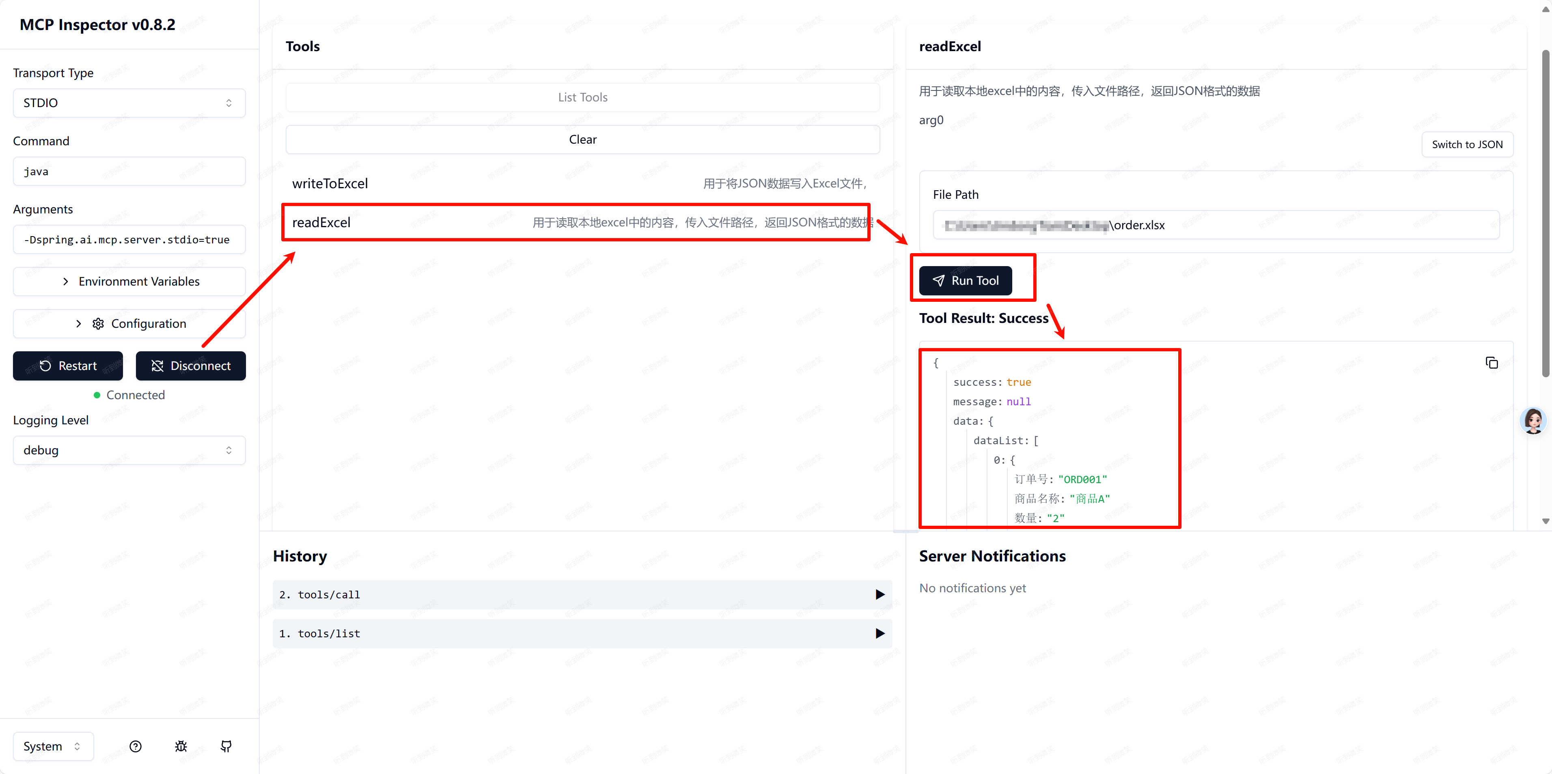Disconnect from the server
1552x774 pixels.
coord(190,365)
